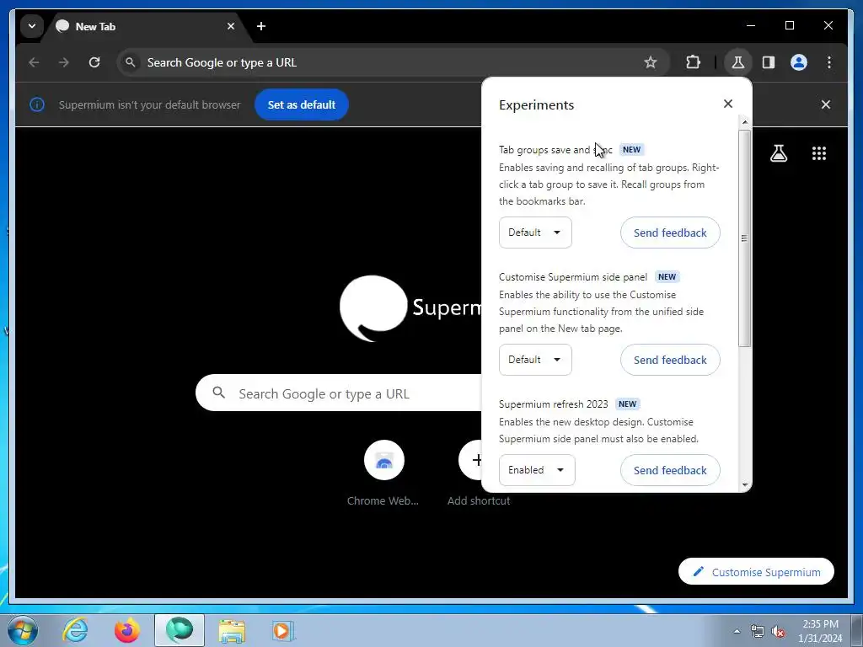863x647 pixels.
Task: Open the Extensions puzzle icon
Action: (x=693, y=62)
